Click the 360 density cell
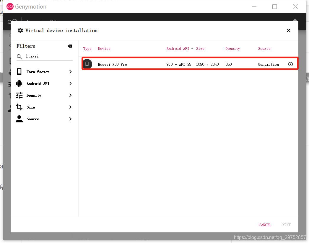The height and width of the screenshot is (243, 309). (229, 64)
